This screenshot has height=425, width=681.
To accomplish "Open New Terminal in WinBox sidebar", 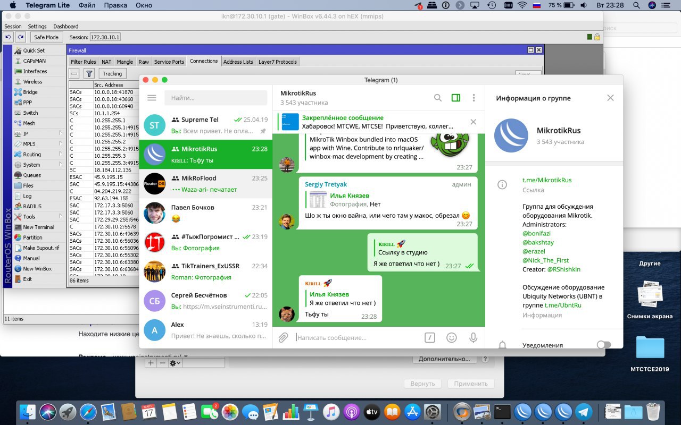I will (x=38, y=227).
